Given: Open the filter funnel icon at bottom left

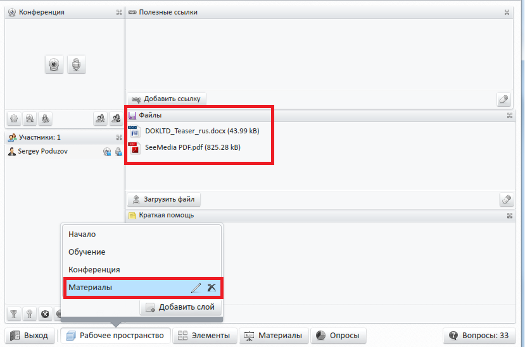Looking at the screenshot, I should [14, 314].
